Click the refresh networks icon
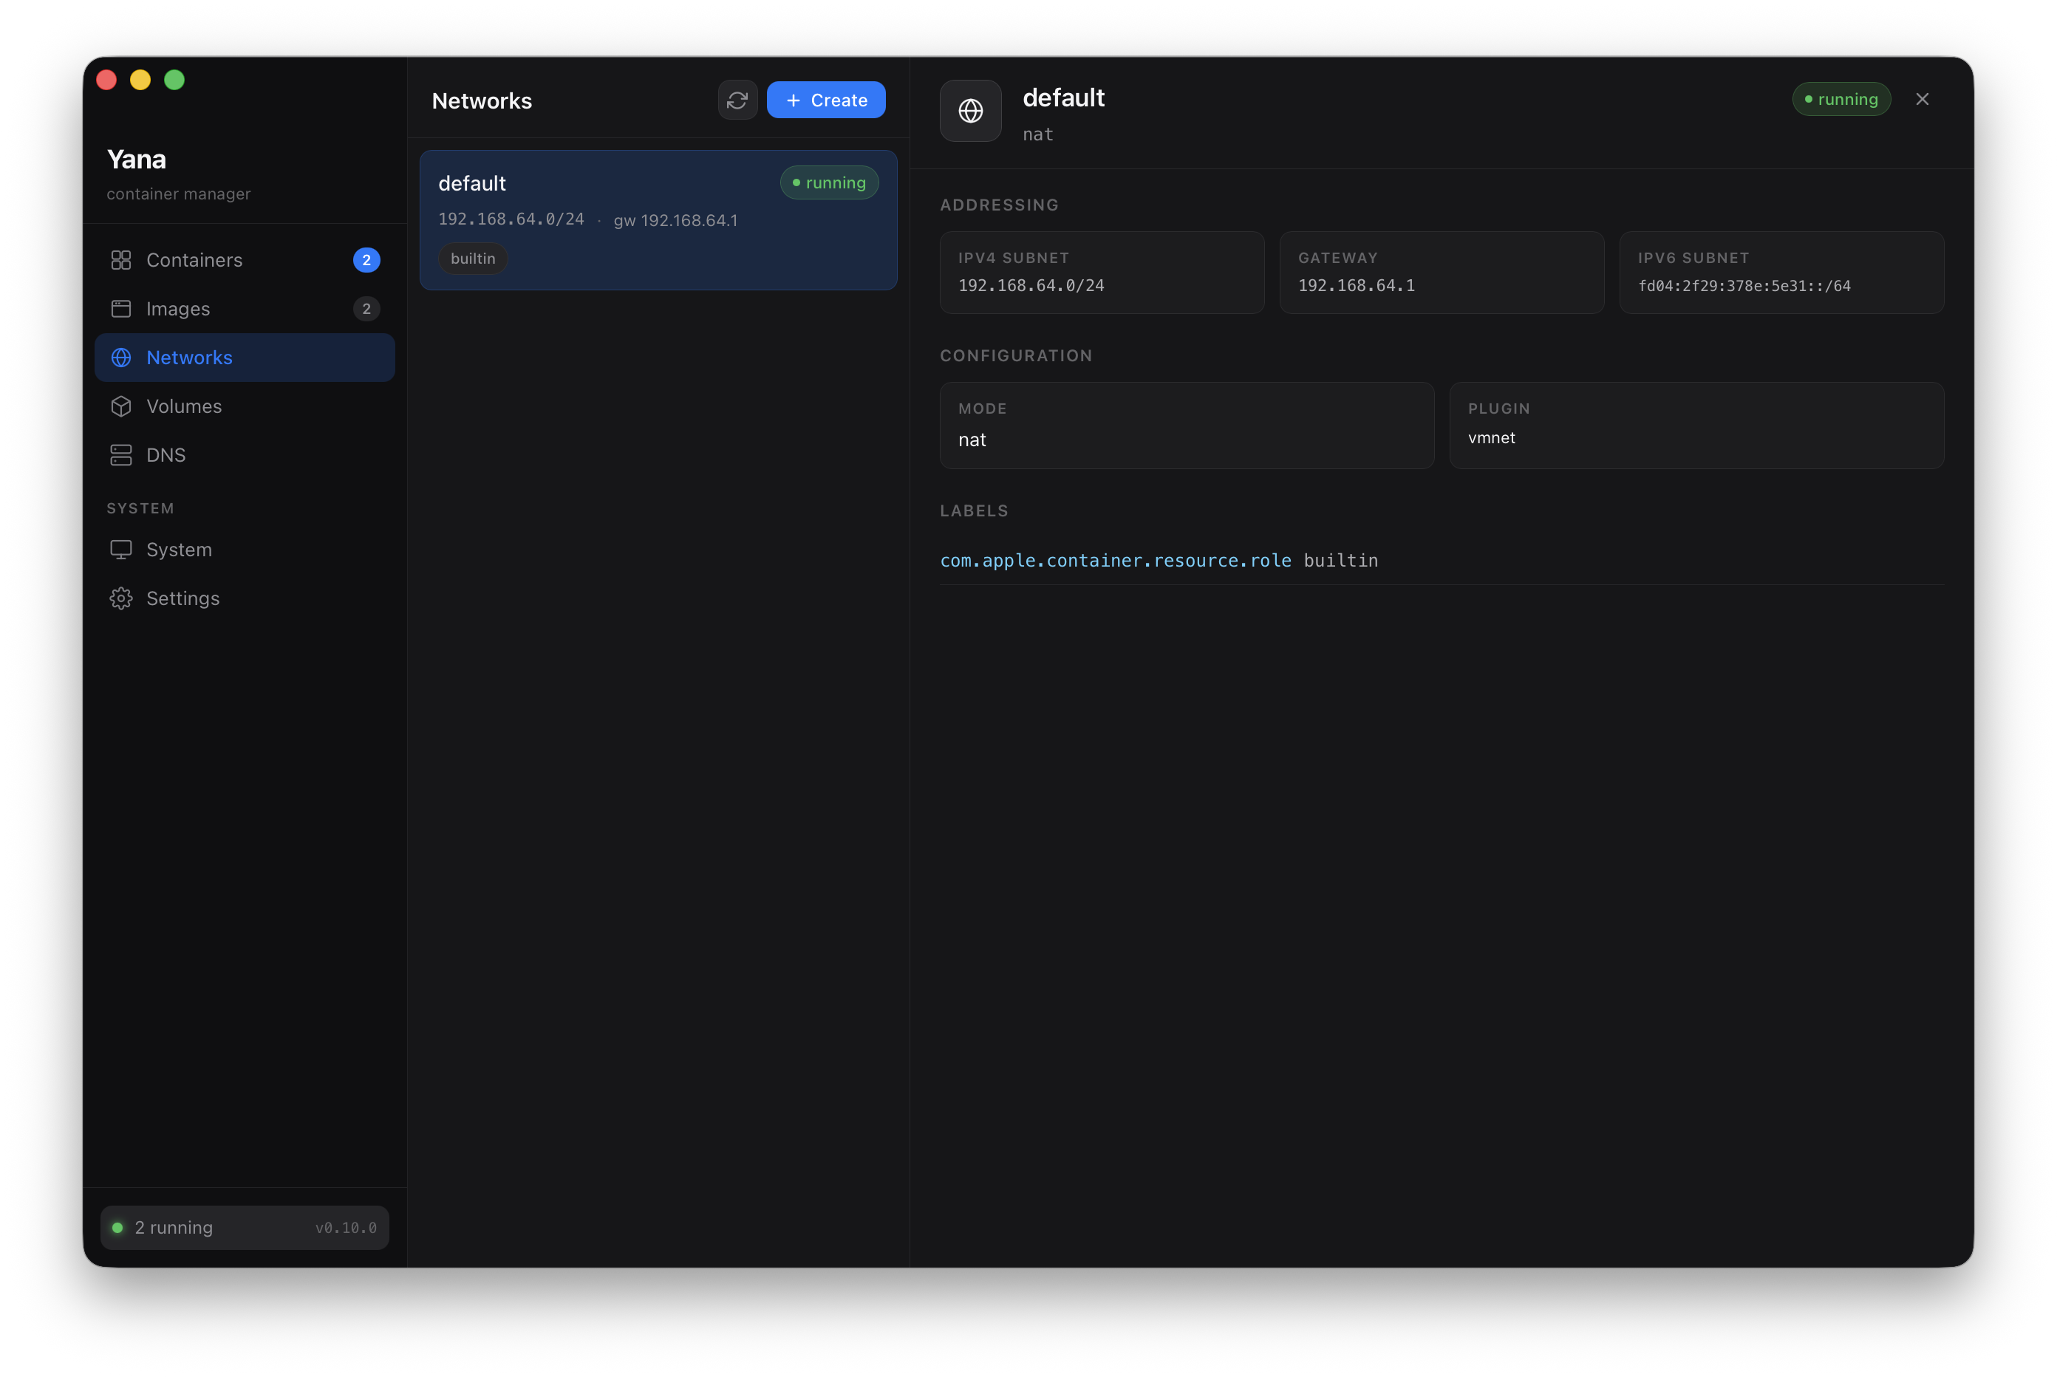The width and height of the screenshot is (2057, 1377). coord(738,99)
